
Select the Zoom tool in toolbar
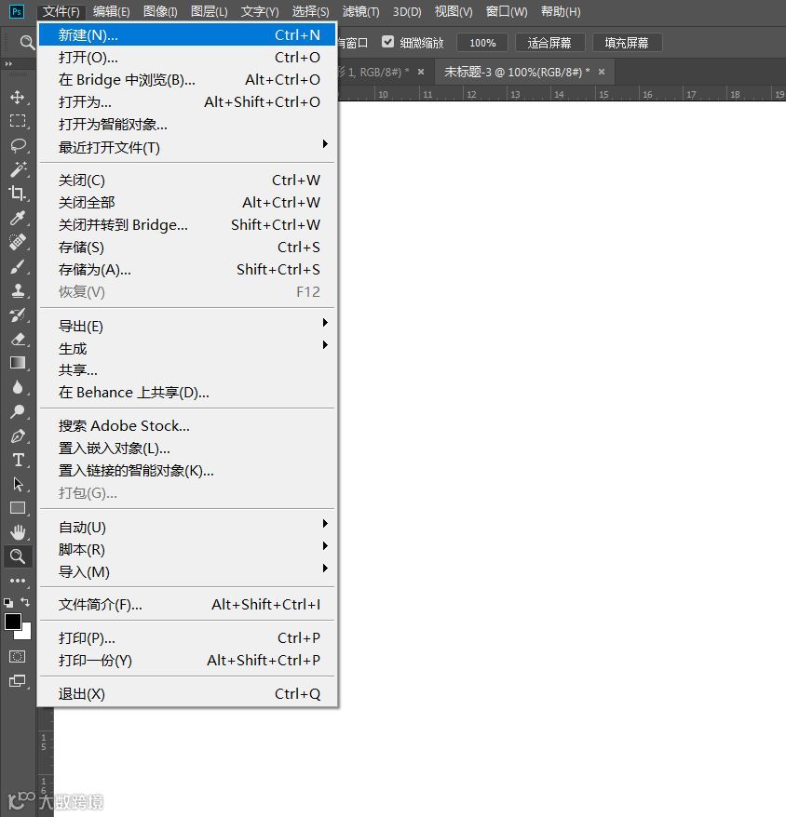(18, 556)
